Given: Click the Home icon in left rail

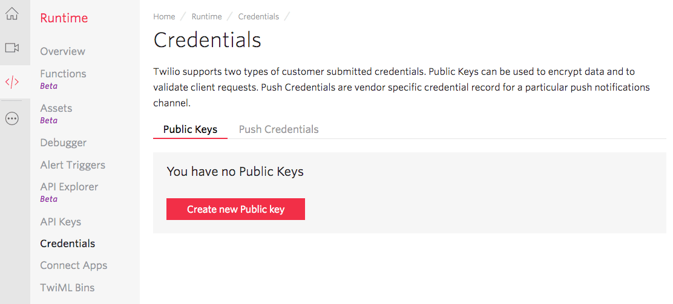Looking at the screenshot, I should tap(12, 14).
